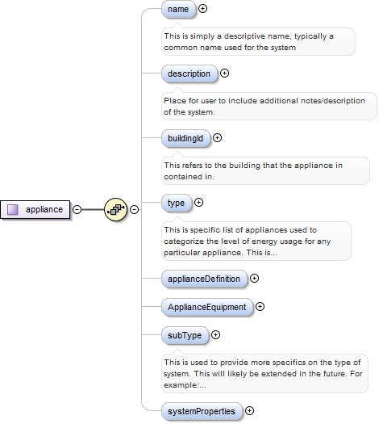Select the buildingId element node
Image resolution: width=383 pixels, height=424 pixels.
tap(185, 138)
